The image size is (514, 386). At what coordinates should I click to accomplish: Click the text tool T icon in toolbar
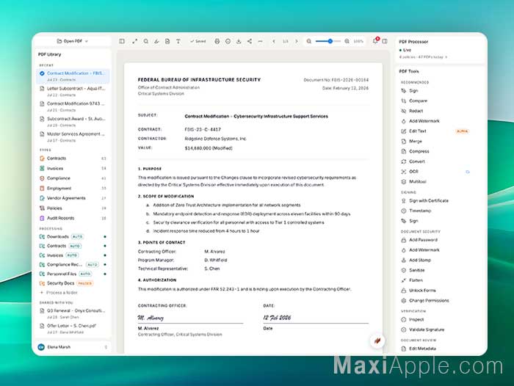point(178,41)
